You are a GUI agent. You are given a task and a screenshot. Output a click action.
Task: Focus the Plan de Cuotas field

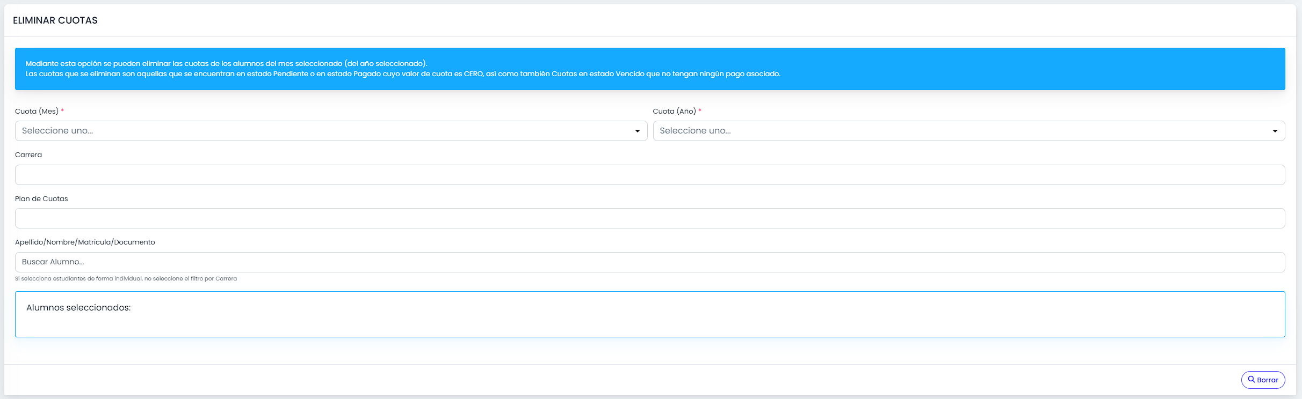(x=650, y=218)
